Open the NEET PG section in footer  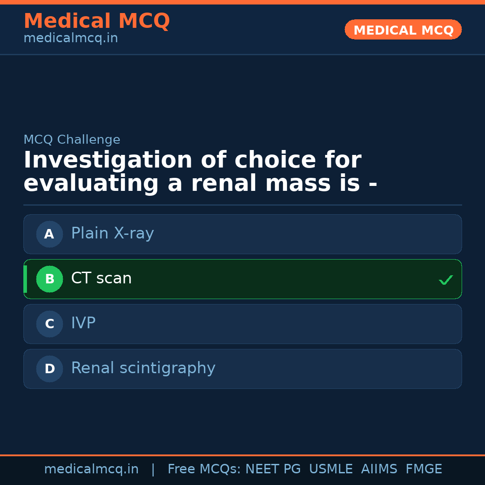(273, 469)
